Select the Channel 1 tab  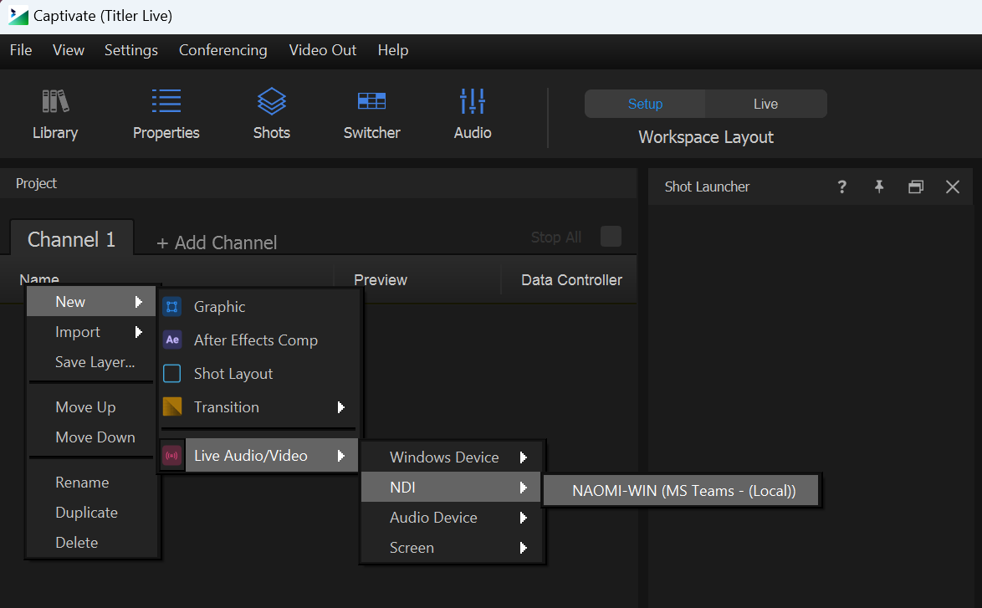(x=71, y=239)
